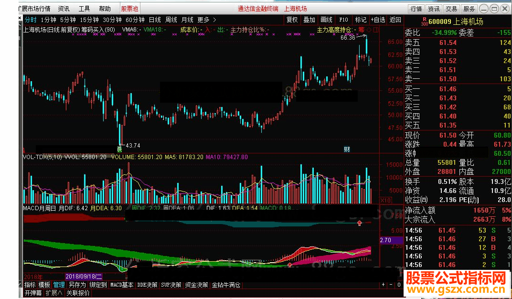Select the 60分钟 period

click(x=135, y=20)
